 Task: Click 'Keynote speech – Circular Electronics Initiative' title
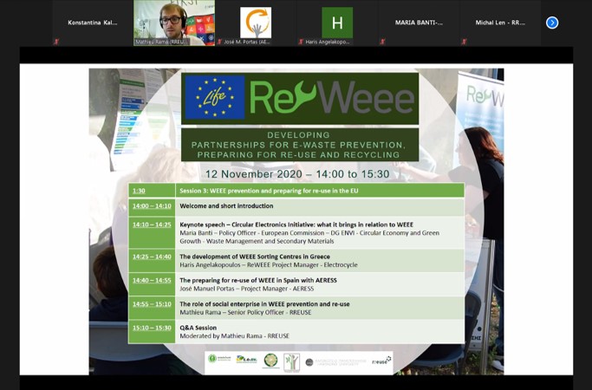296,224
